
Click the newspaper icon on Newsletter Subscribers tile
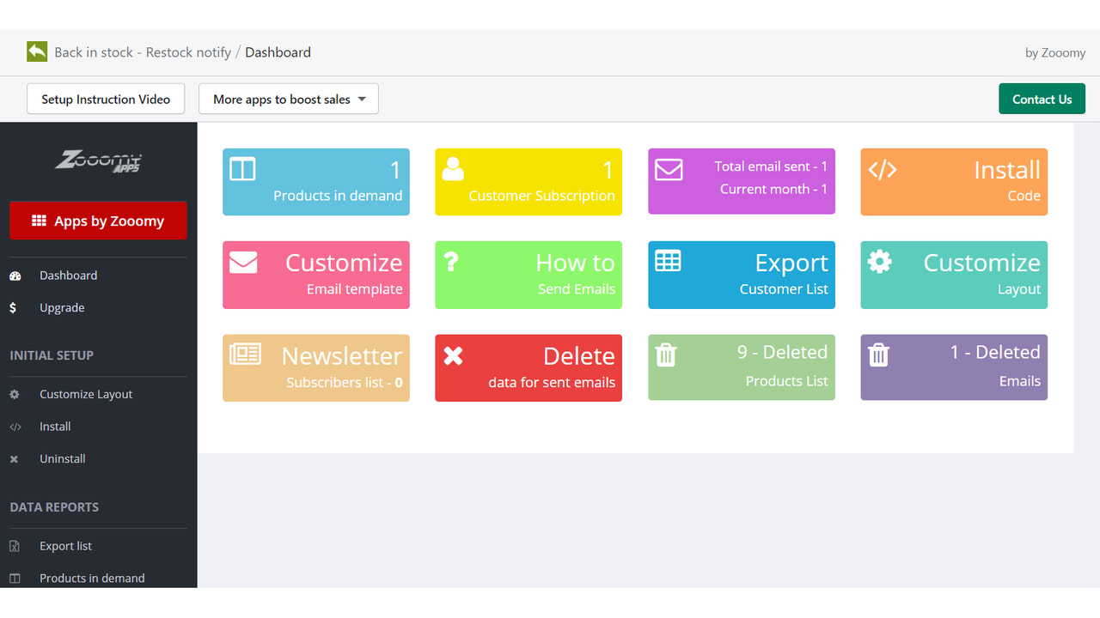click(245, 354)
